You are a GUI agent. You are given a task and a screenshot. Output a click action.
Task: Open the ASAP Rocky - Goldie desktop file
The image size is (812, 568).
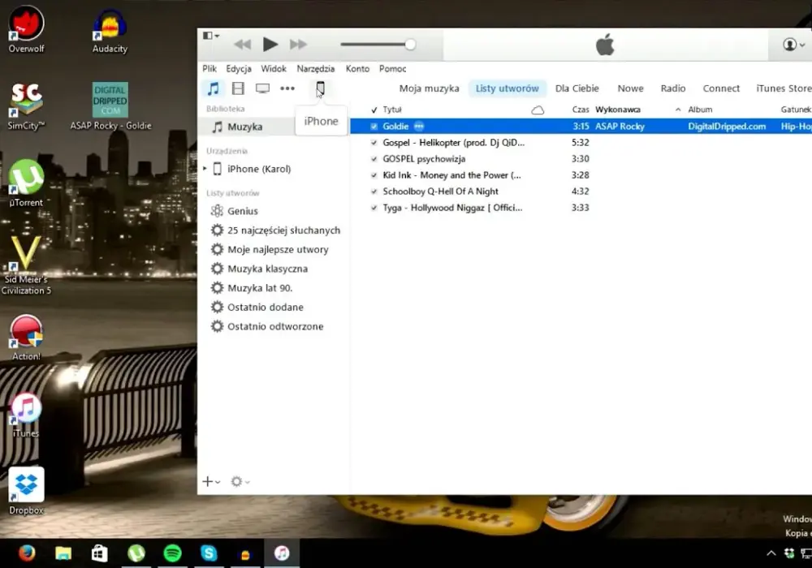coord(110,106)
